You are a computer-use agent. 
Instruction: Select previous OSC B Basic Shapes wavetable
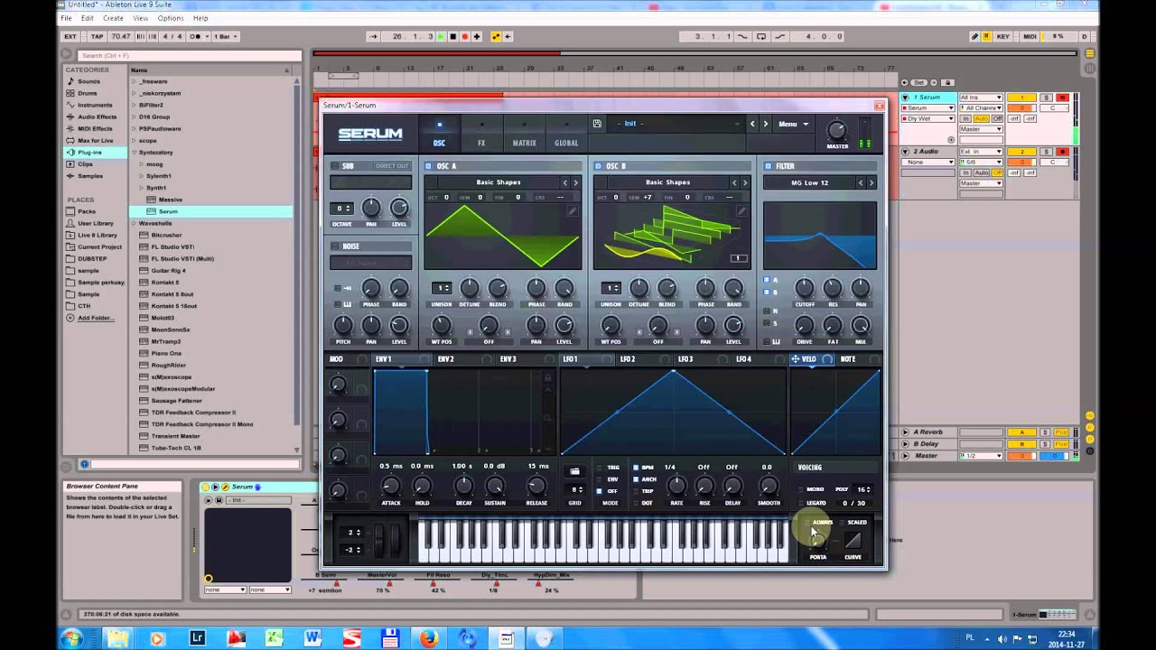[734, 182]
